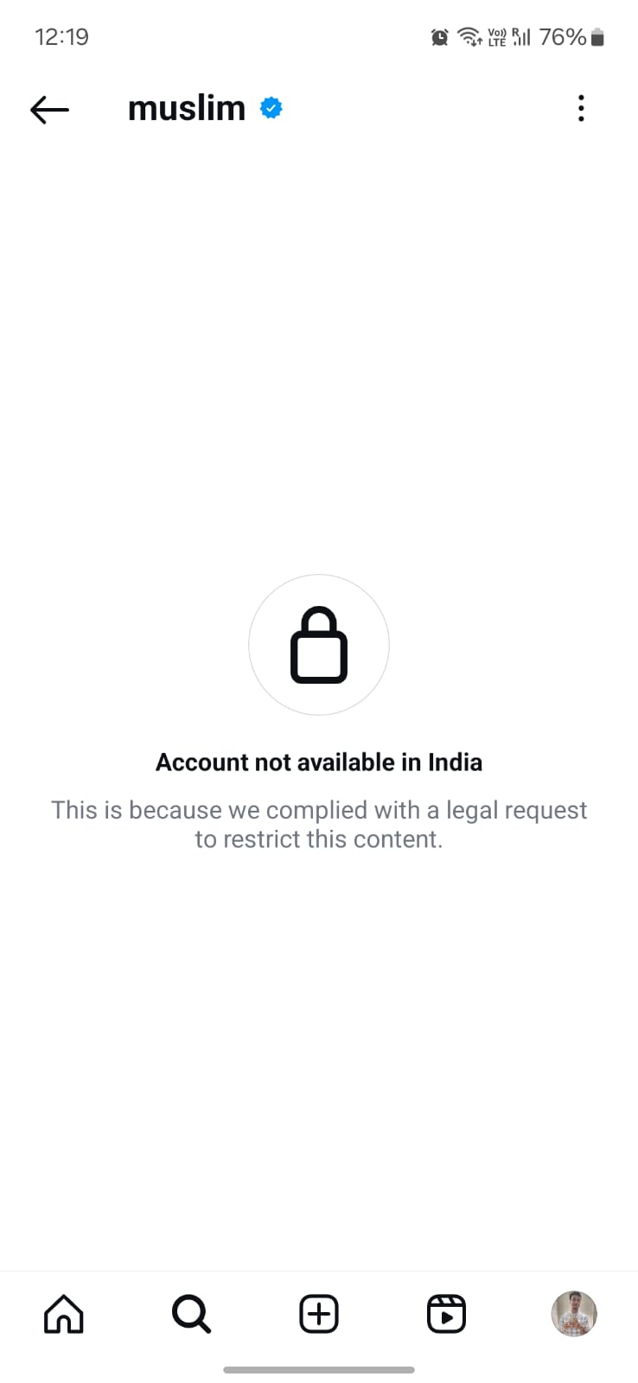Open the Search tab
638x1383 pixels.
[191, 1314]
